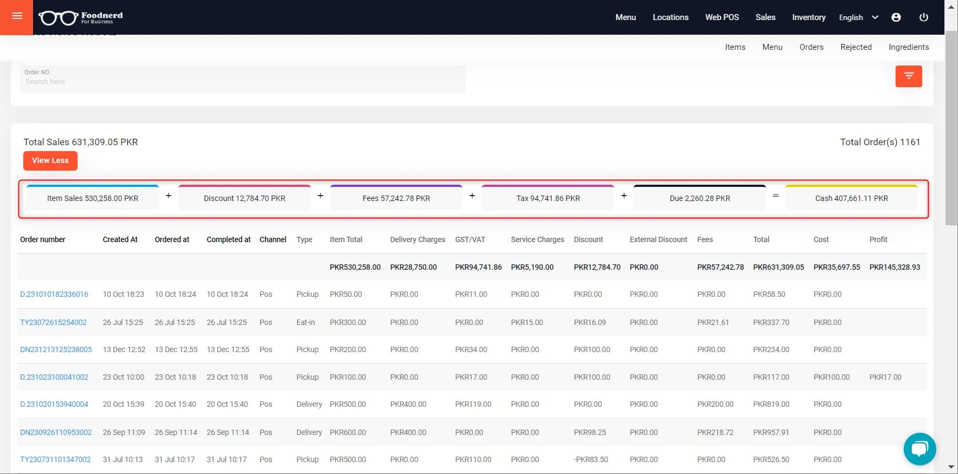Open Web POS in the top navigation
The height and width of the screenshot is (474, 958).
point(722,17)
